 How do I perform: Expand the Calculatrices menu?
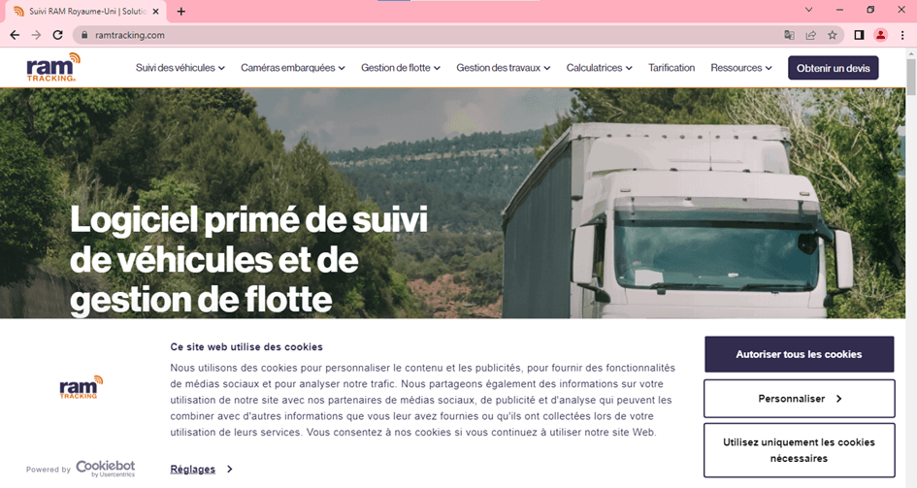pos(599,68)
